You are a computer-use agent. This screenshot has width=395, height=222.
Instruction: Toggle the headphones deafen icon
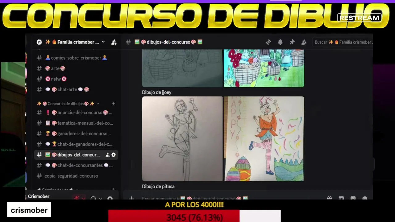(93, 198)
